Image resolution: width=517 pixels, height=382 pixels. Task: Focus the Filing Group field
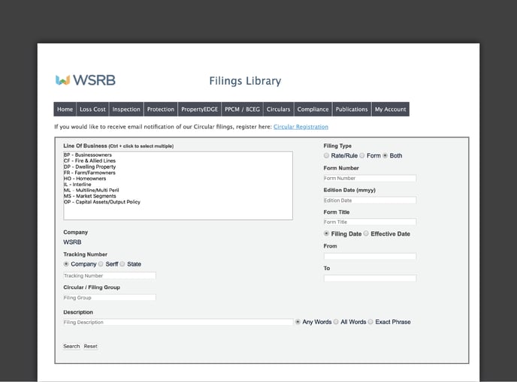point(110,298)
